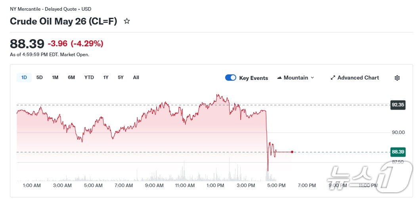Switch to 5D time range
This screenshot has width=419, height=199.
tap(40, 78)
